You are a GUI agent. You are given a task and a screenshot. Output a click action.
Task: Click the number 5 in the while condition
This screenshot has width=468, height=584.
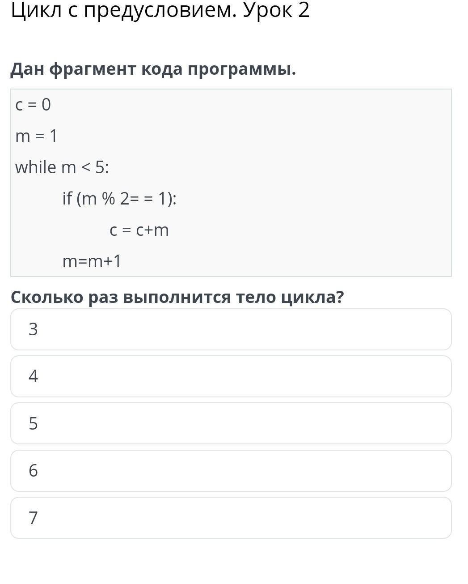(x=100, y=167)
